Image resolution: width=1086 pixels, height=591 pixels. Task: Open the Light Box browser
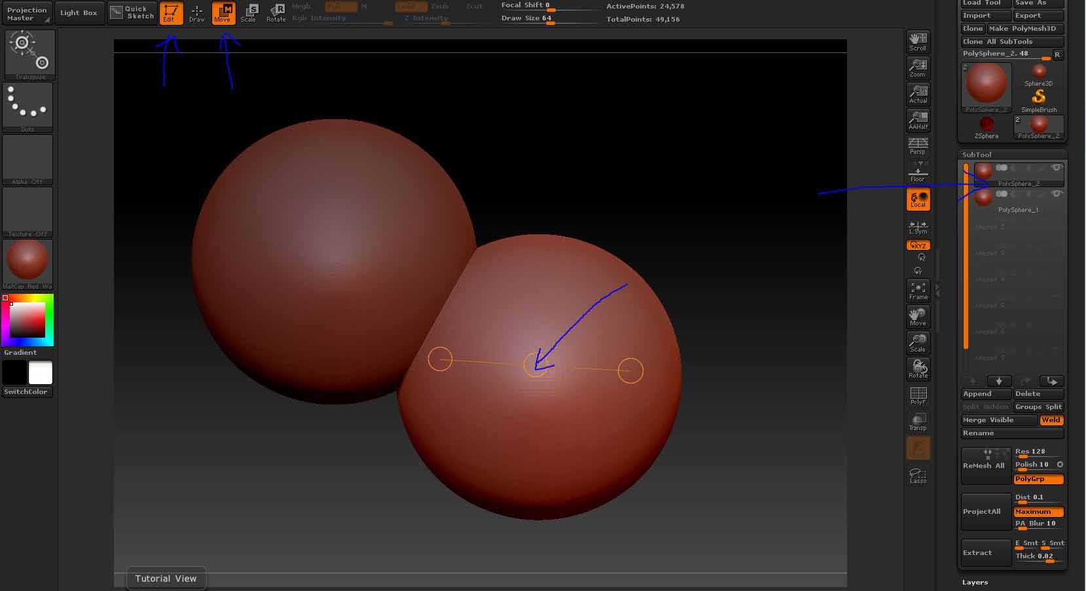pyautogui.click(x=79, y=13)
